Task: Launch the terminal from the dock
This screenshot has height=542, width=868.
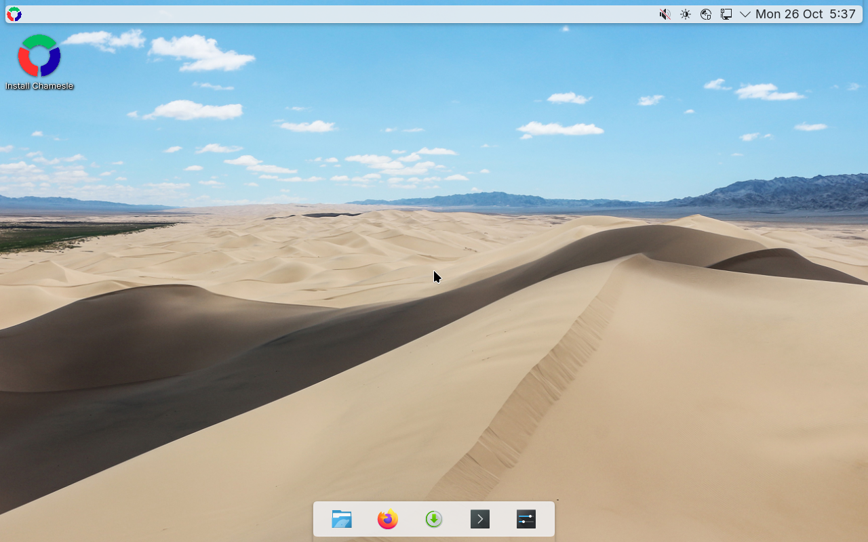Action: tap(480, 520)
